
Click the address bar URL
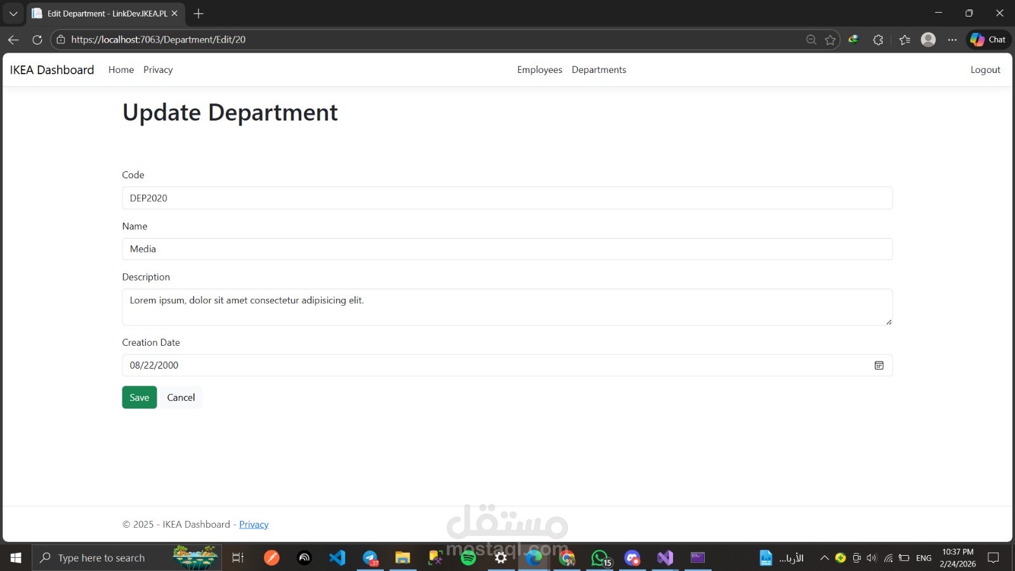pos(159,39)
